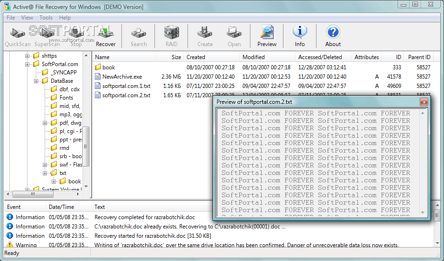Open the File menu
Image resolution: width=444 pixels, height=261 pixels.
tap(11, 18)
